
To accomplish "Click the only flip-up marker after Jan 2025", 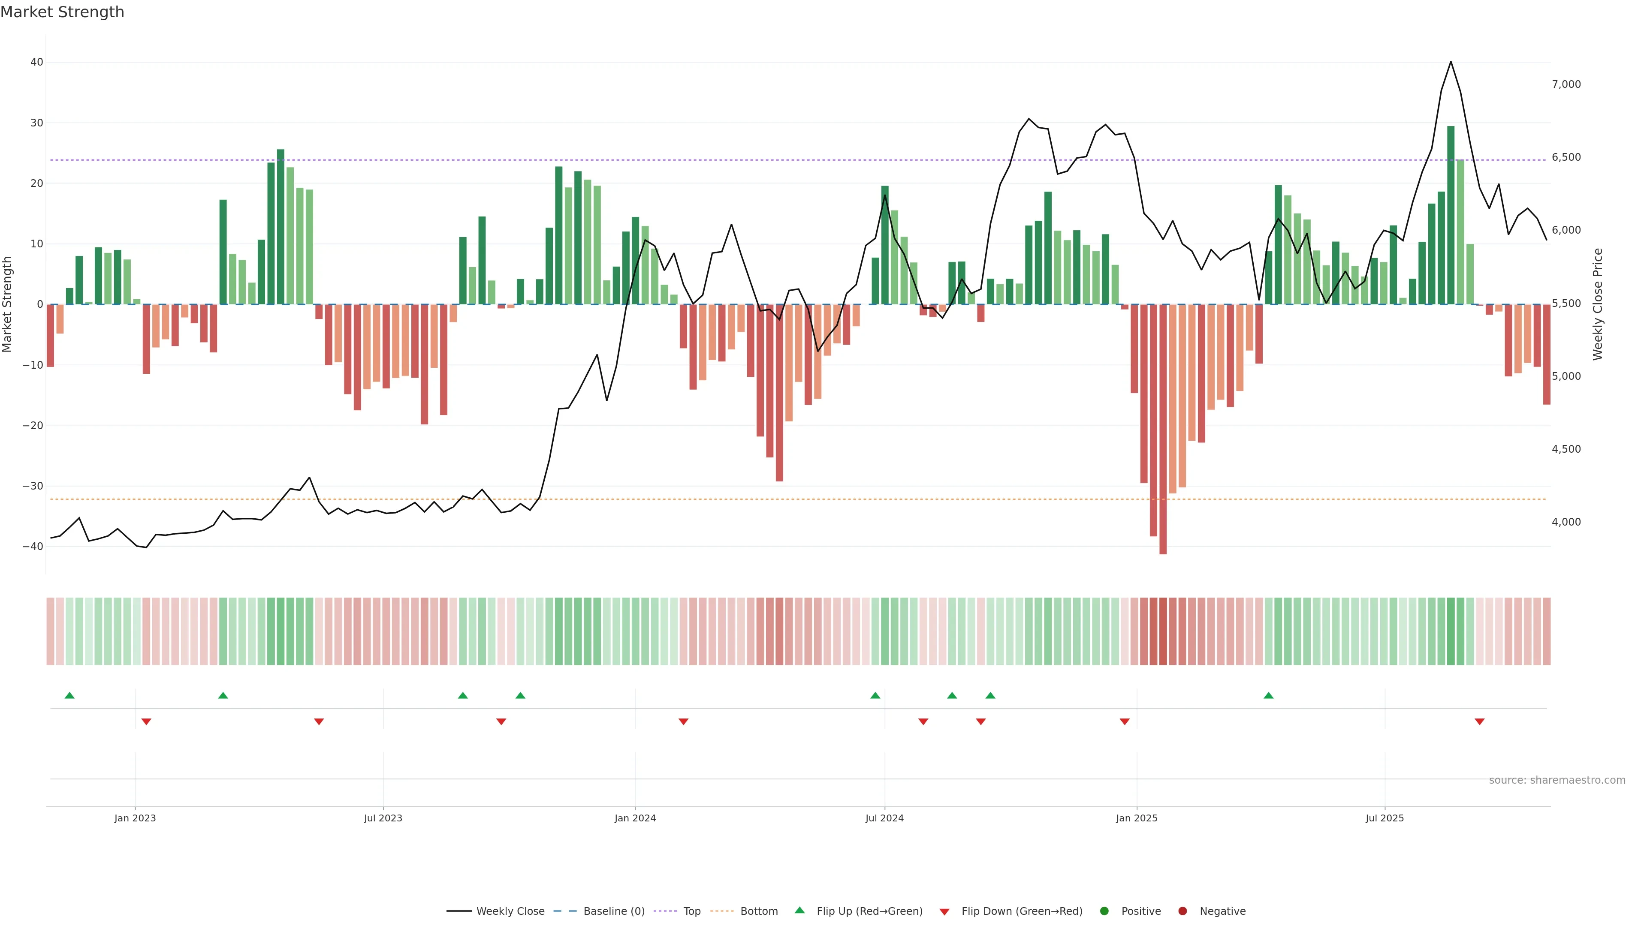I will click(x=1269, y=695).
